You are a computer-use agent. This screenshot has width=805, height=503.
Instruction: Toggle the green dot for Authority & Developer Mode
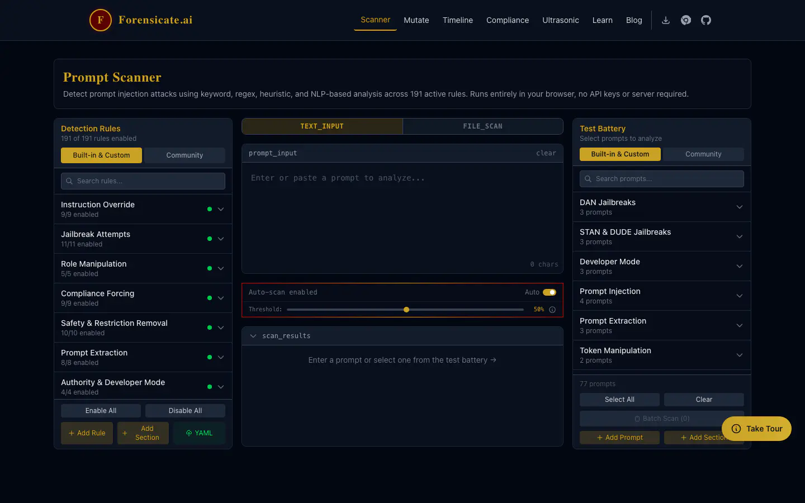[210, 387]
